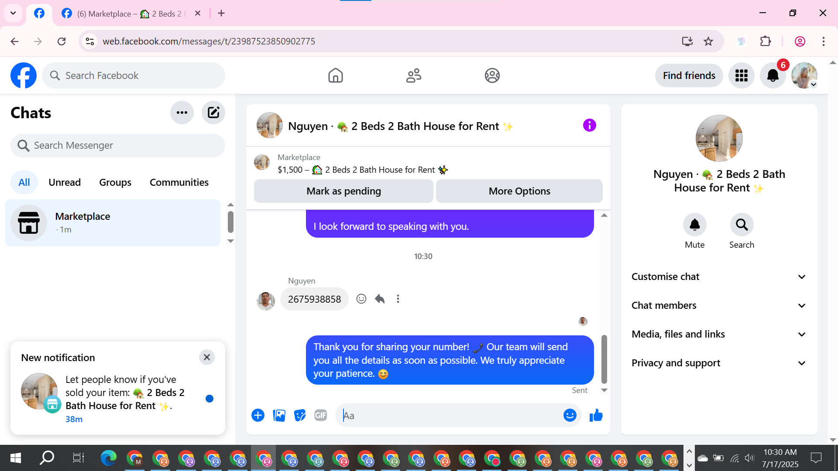Start a new message with compose icon
This screenshot has height=471, width=838.
(x=213, y=113)
